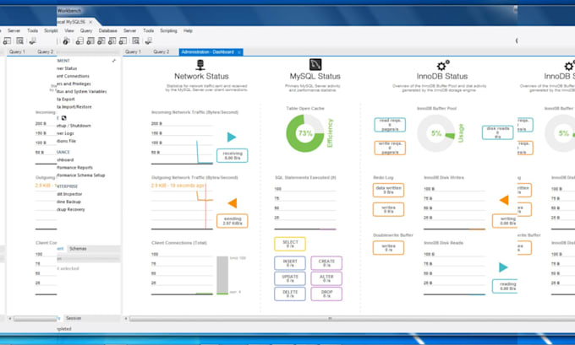Open Audit Inspector in the sidebar
The image size is (575, 345).
pos(69,194)
